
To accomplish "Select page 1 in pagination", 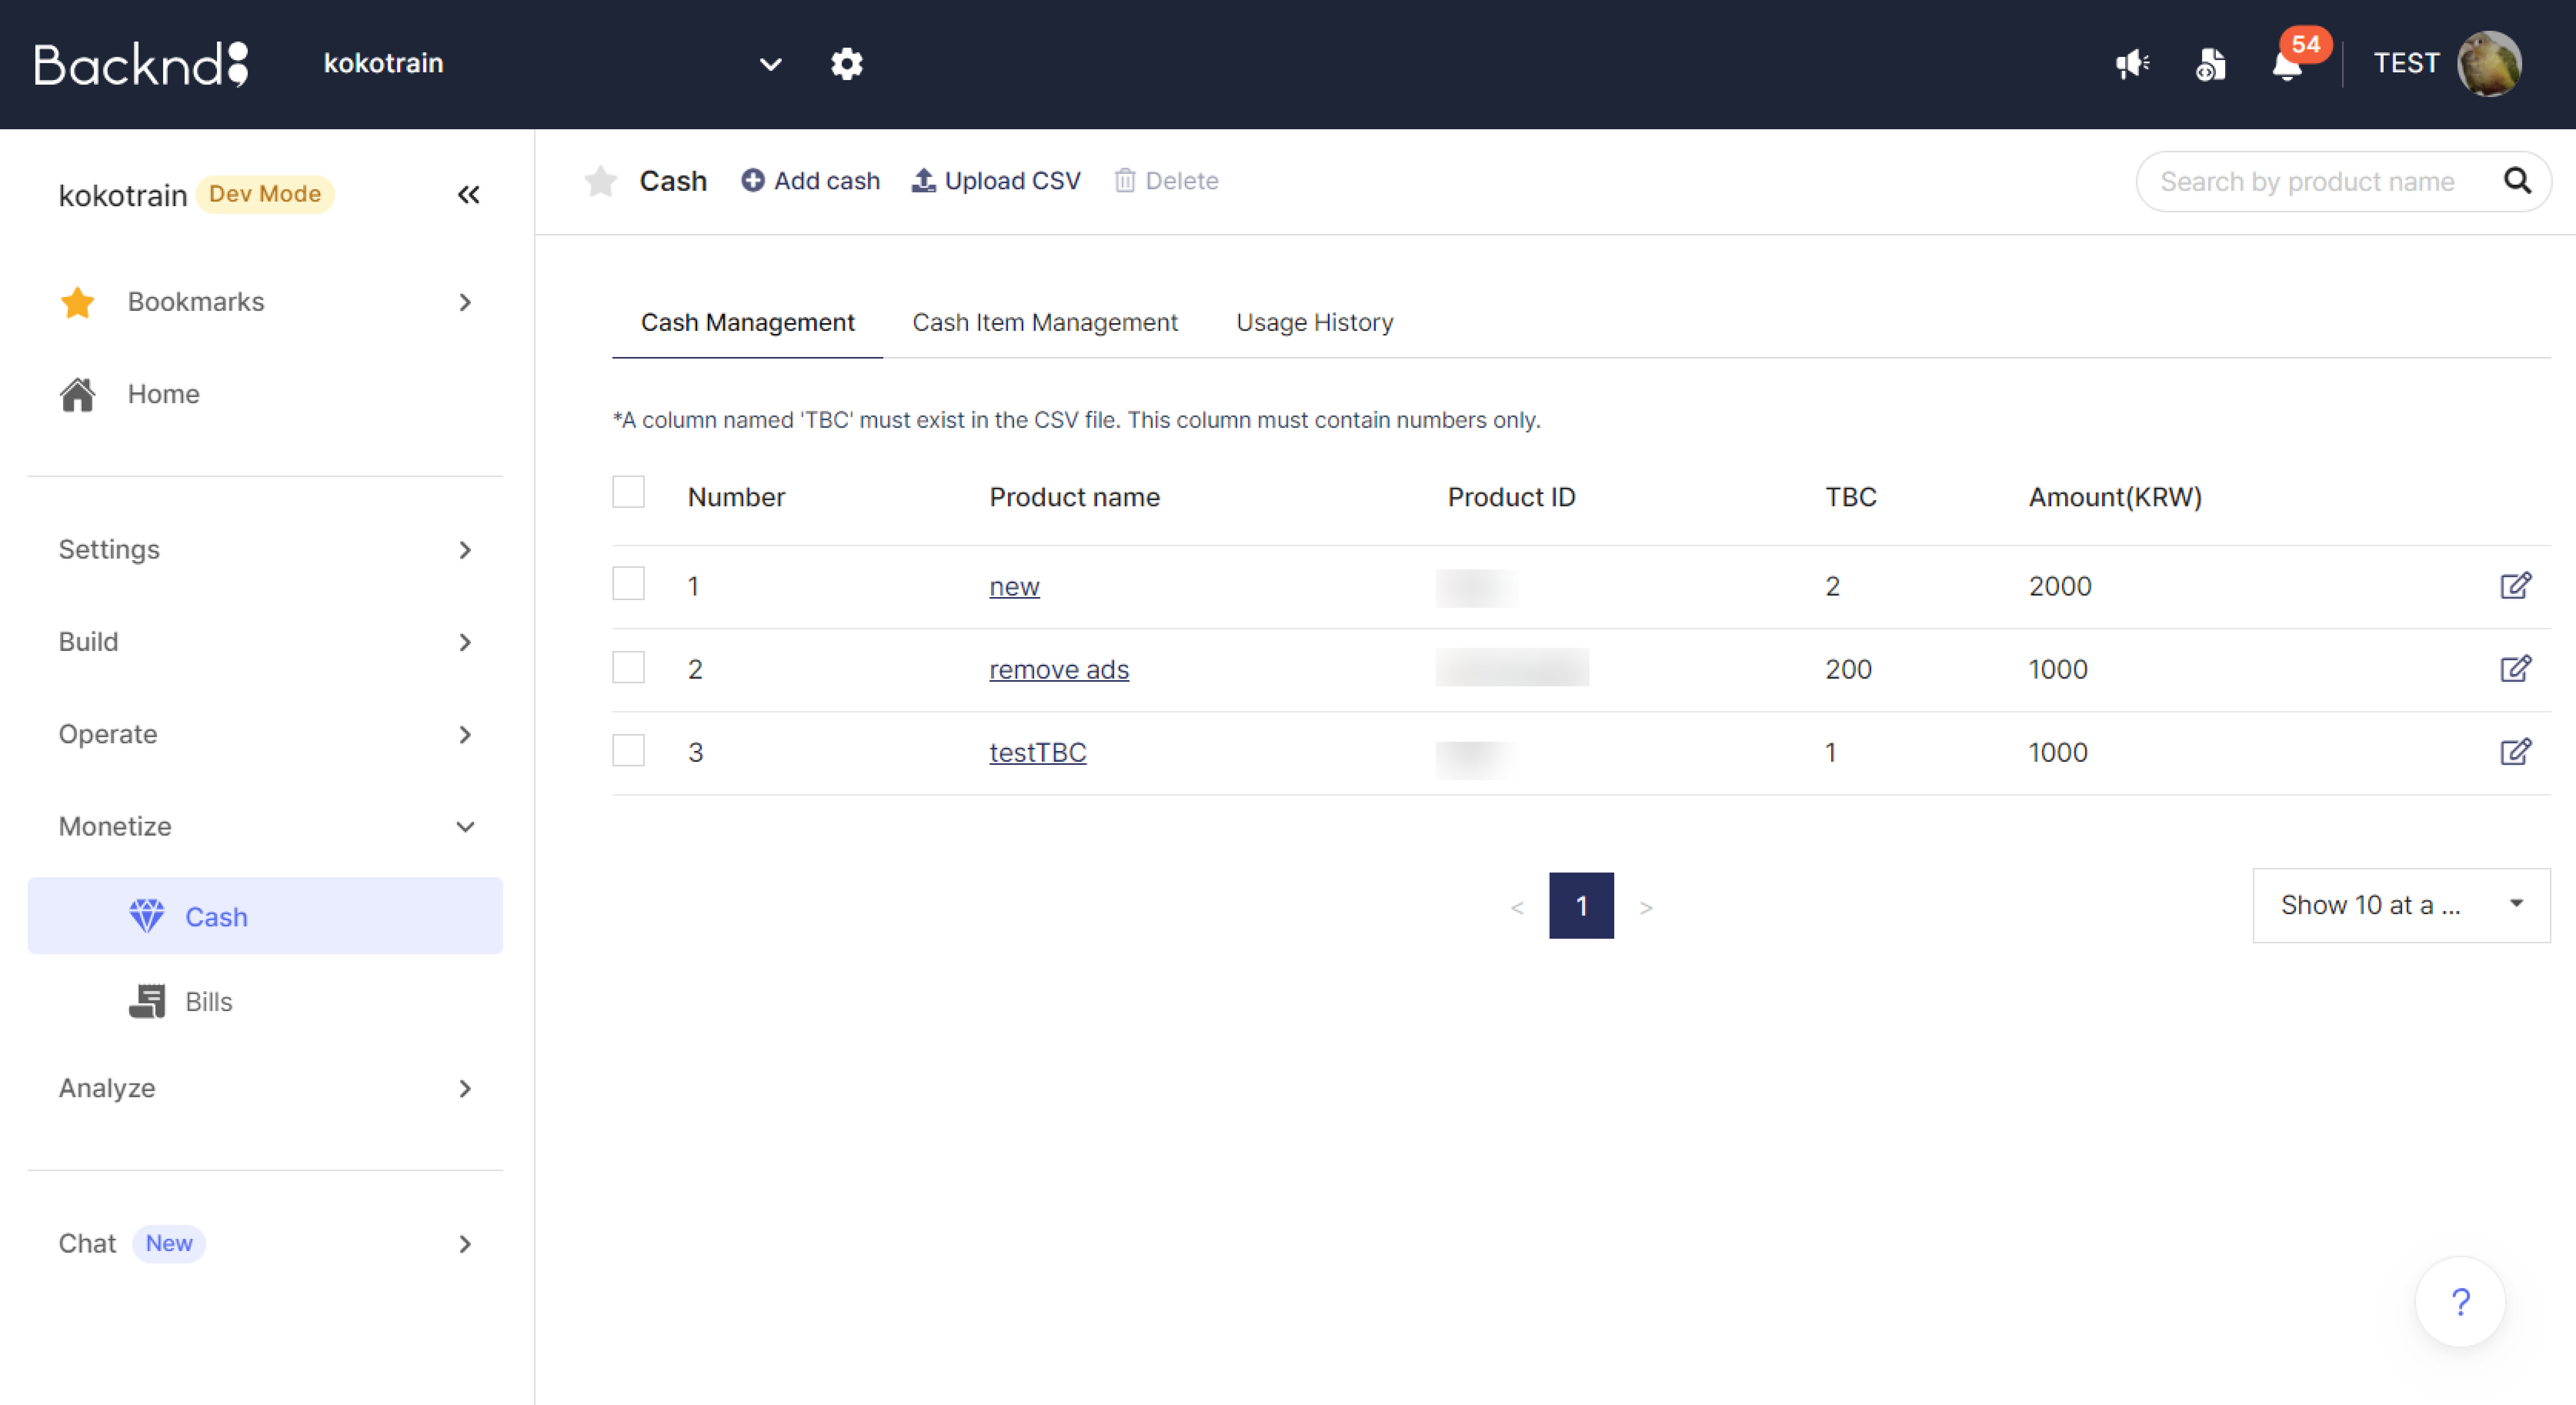I will [1581, 906].
